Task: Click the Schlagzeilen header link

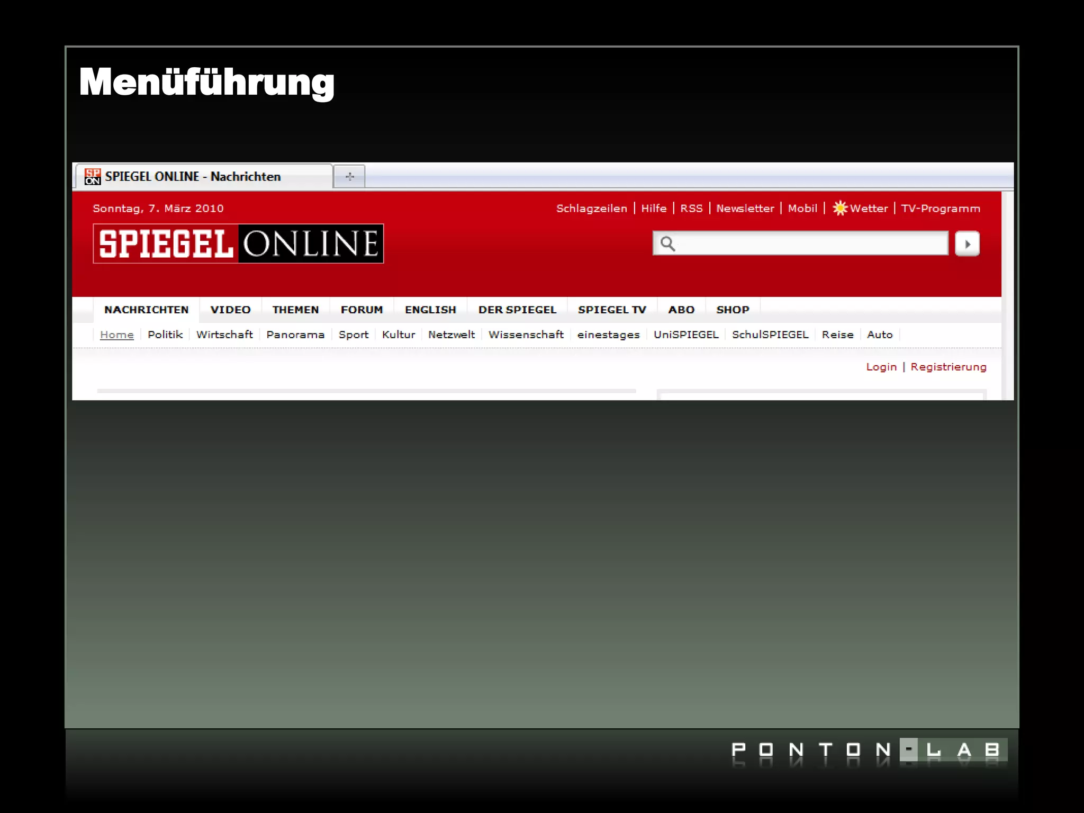Action: click(592, 209)
